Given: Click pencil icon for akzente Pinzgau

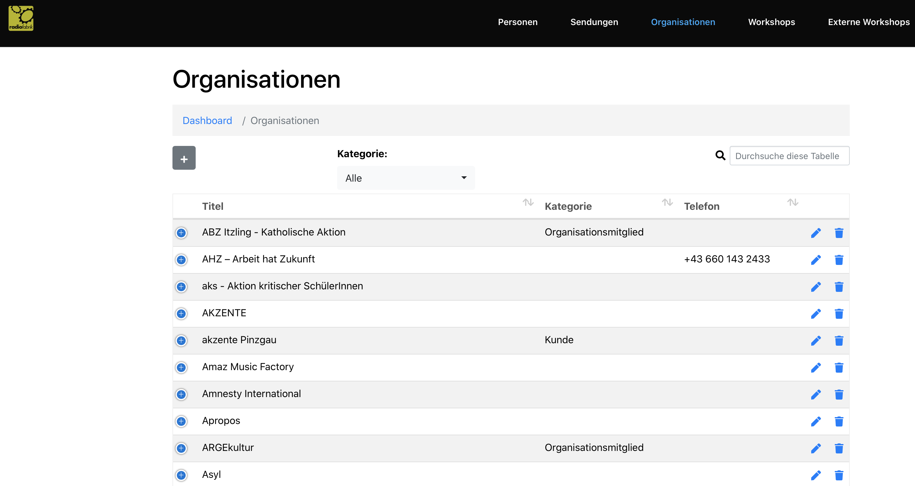Looking at the screenshot, I should [816, 341].
